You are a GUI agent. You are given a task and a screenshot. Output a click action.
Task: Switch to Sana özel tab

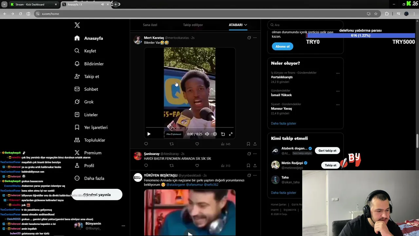click(150, 25)
